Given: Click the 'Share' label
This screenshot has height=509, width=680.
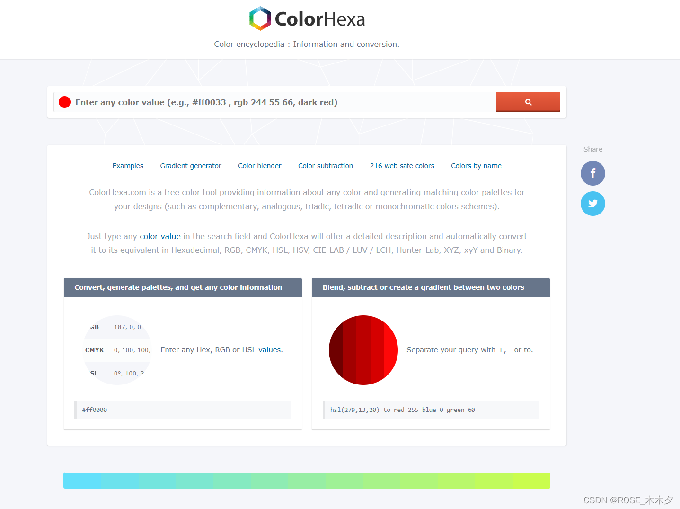Looking at the screenshot, I should pos(593,149).
